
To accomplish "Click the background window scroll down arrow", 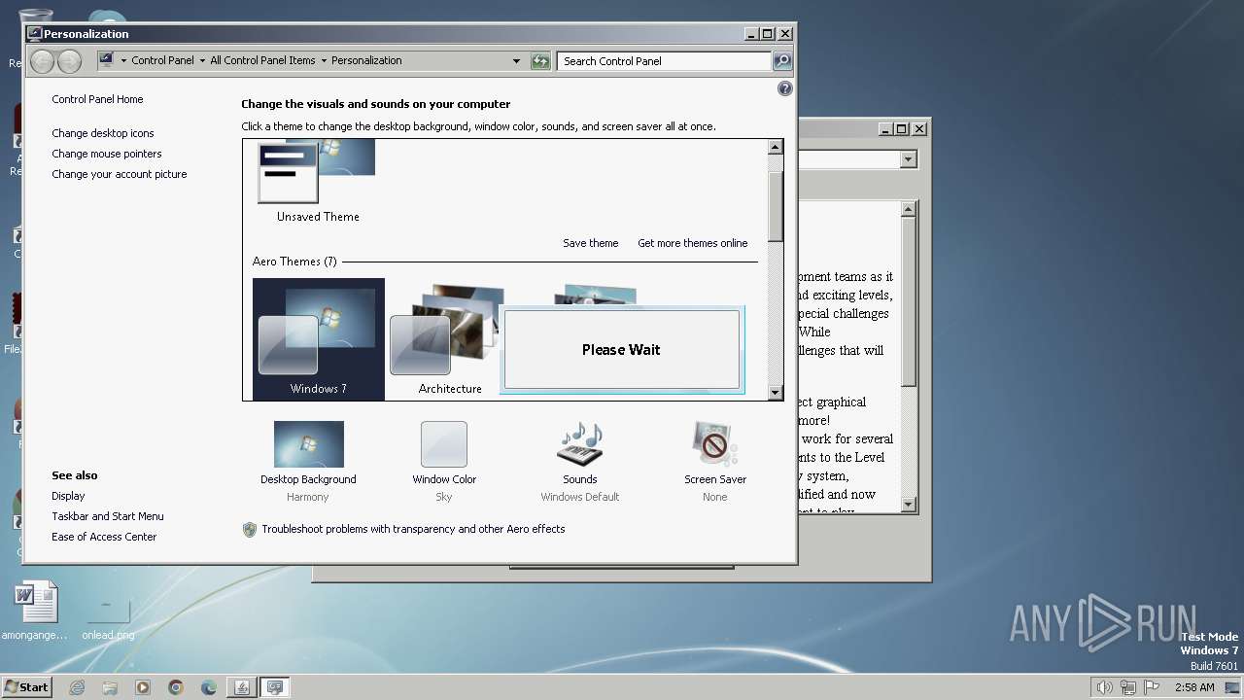I will point(909,504).
